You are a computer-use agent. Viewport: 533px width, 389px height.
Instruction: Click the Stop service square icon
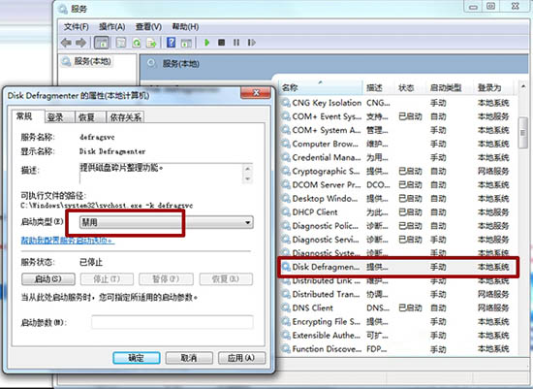coord(221,43)
